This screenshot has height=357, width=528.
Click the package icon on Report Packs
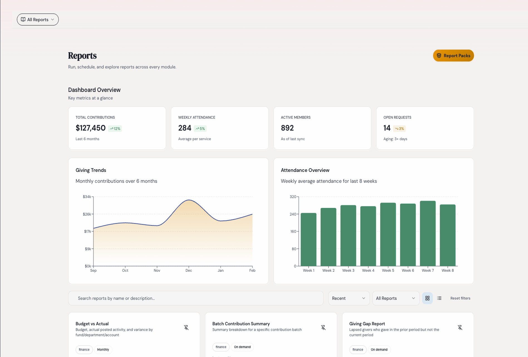point(439,56)
